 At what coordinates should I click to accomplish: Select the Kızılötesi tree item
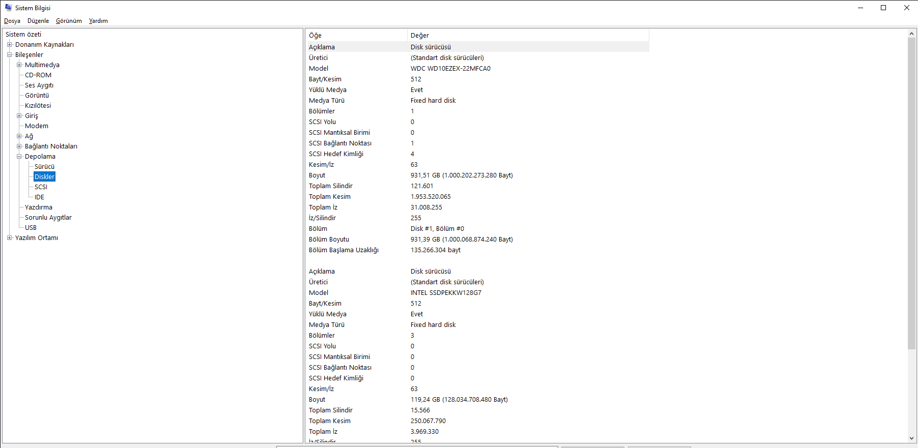tap(38, 106)
